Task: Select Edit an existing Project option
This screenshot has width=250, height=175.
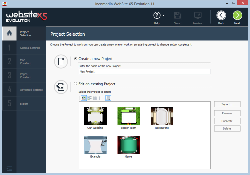Action: tap(75, 84)
